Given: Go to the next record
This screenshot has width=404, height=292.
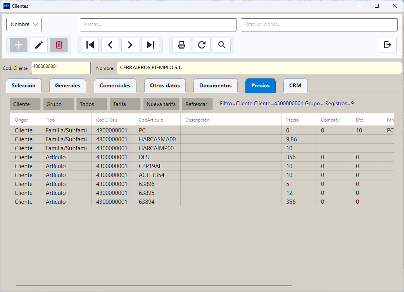Looking at the screenshot, I should pyautogui.click(x=130, y=45).
